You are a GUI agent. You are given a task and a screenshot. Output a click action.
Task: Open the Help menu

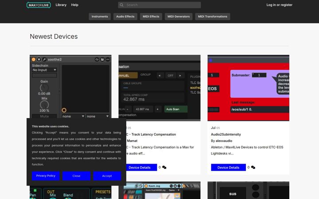coord(75,5)
